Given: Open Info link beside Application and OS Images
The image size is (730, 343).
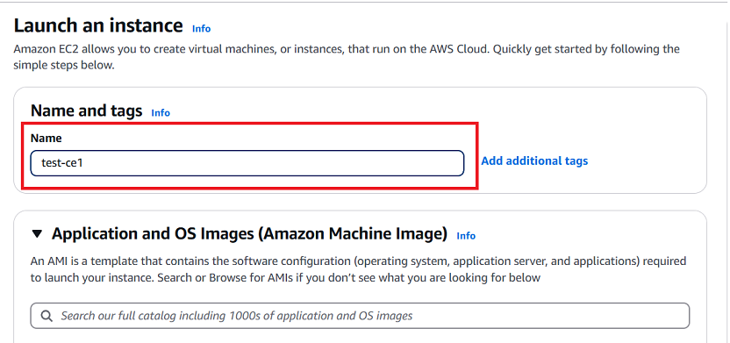Looking at the screenshot, I should click(x=466, y=235).
